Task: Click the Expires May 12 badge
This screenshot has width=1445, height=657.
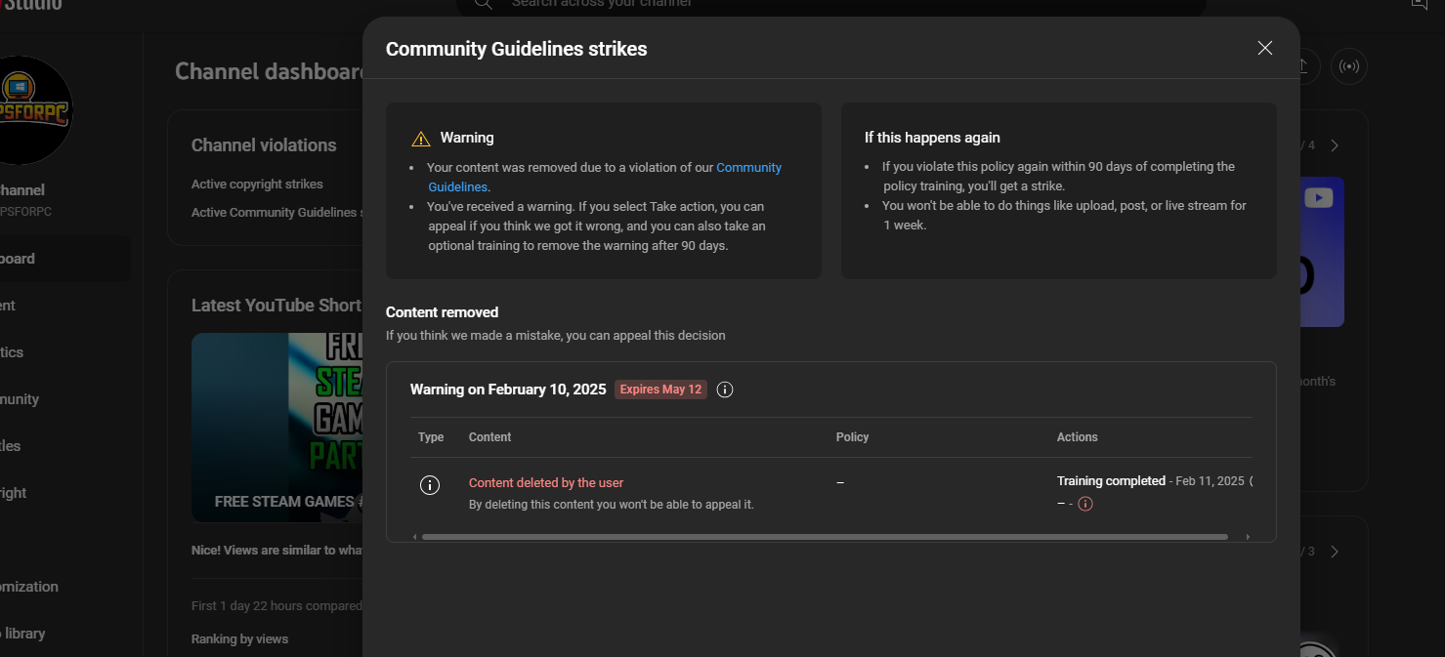Action: (x=660, y=390)
